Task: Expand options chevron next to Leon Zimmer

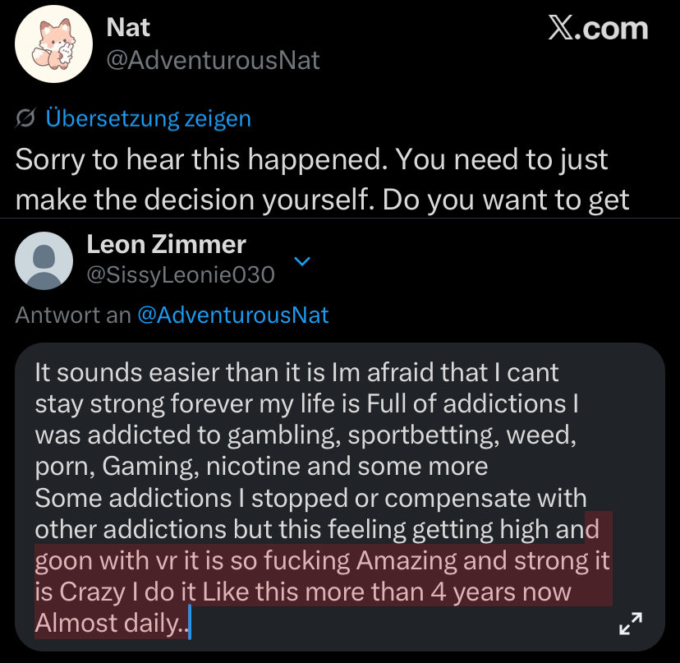Action: 302,260
